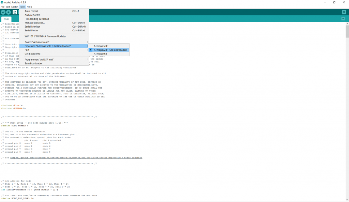
Task: Select ATmega328P processor option
Action: [109, 46]
